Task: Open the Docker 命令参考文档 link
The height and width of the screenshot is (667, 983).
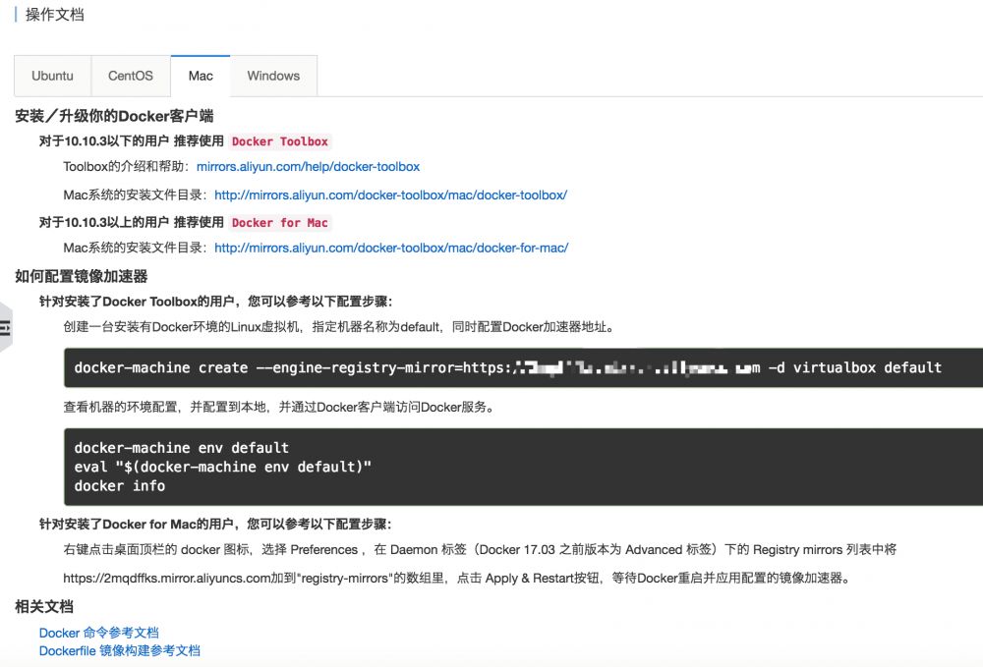Action: coord(99,633)
